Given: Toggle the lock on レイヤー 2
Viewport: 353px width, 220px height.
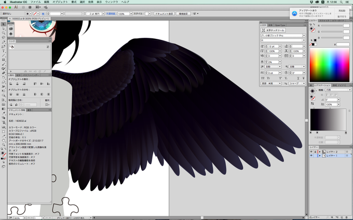Looking at the screenshot, I should [315, 152].
